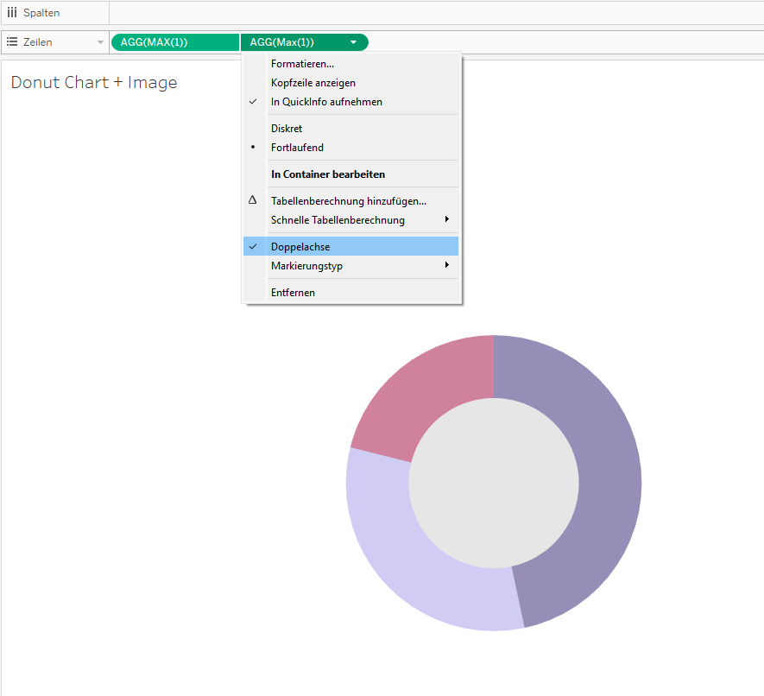The width and height of the screenshot is (764, 696).
Task: Select the Fortlaufend option
Action: [x=297, y=148]
